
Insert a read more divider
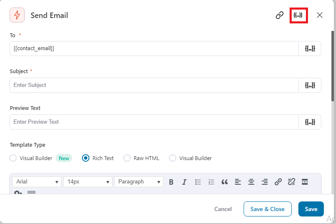[x=305, y=182]
